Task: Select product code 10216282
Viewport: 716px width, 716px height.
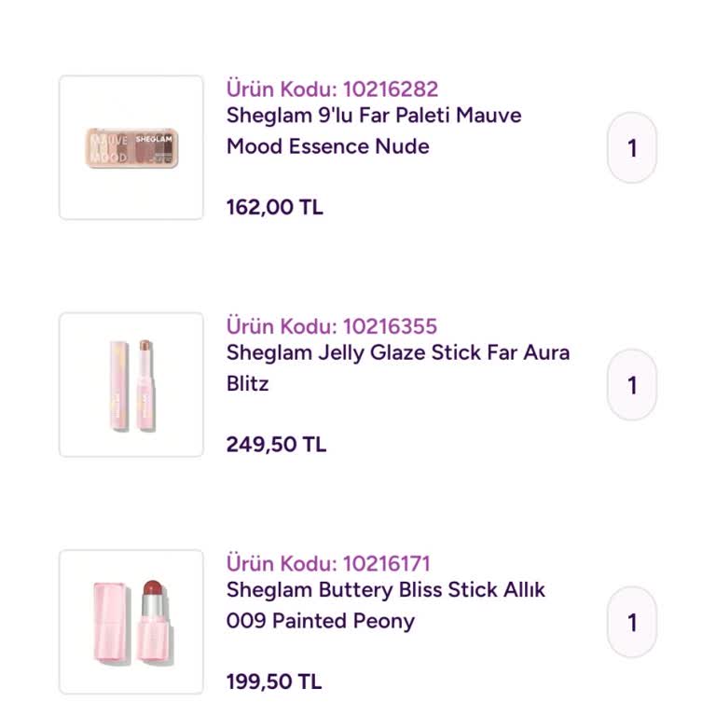Action: coord(333,89)
